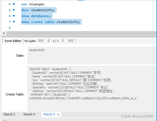Open the Form Editor view
Screen dimensions: 157x121
click(x=13, y=41)
